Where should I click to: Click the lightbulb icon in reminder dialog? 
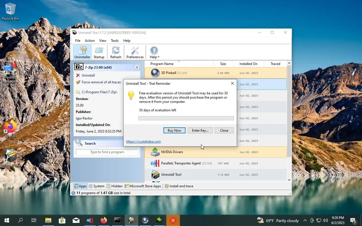tap(131, 95)
